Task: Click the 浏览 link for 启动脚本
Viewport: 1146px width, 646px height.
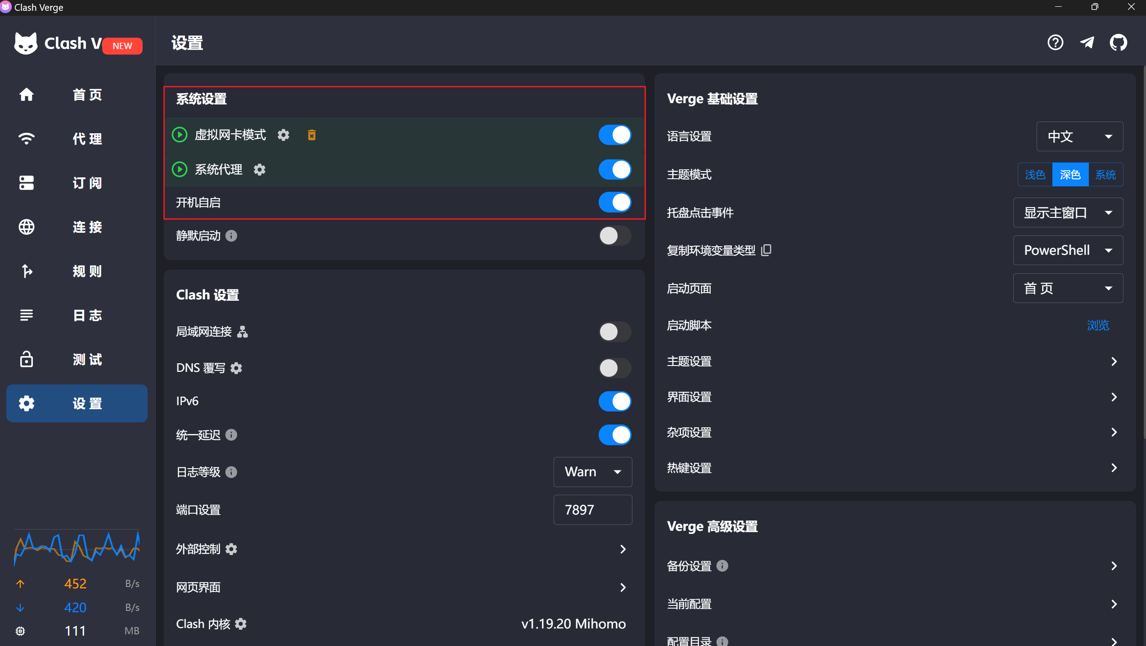Action: pyautogui.click(x=1098, y=325)
